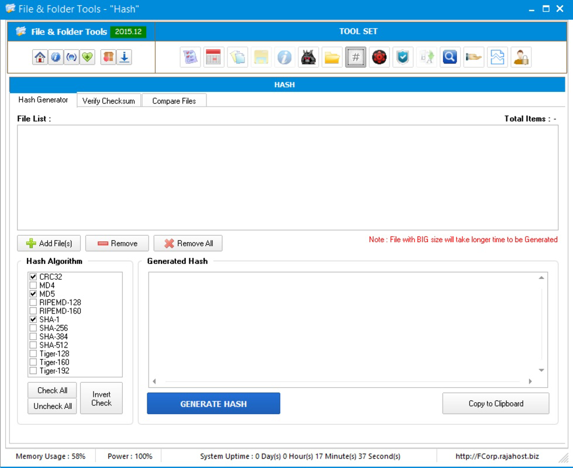Switch to the Verify Checksum tab
The height and width of the screenshot is (468, 573).
[x=109, y=101]
